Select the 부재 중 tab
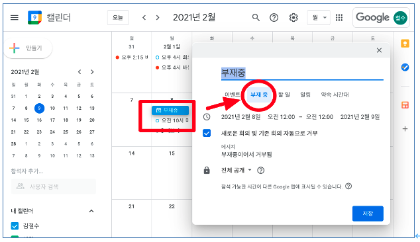 (259, 95)
